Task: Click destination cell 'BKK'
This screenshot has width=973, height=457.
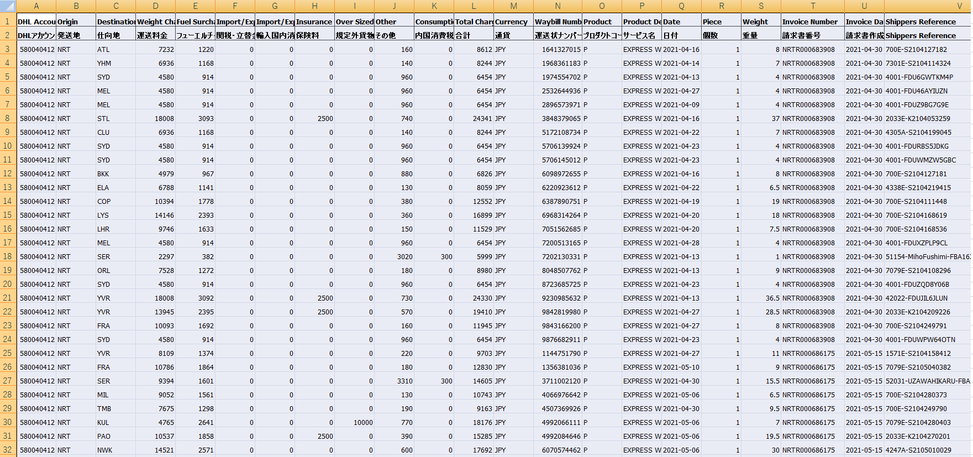Action: tap(116, 174)
